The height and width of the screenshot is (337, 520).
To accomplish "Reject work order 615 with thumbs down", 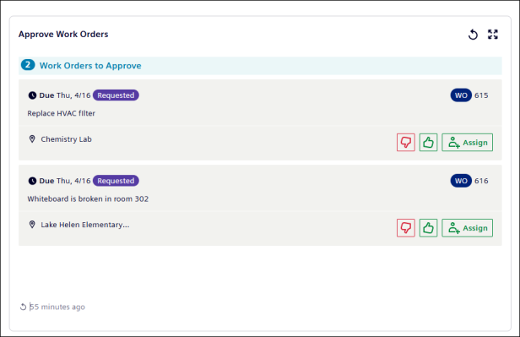I will (406, 142).
